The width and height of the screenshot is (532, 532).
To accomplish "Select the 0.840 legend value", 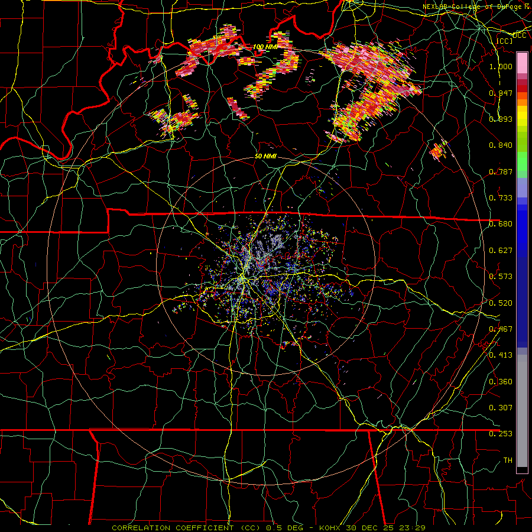I will [x=501, y=145].
